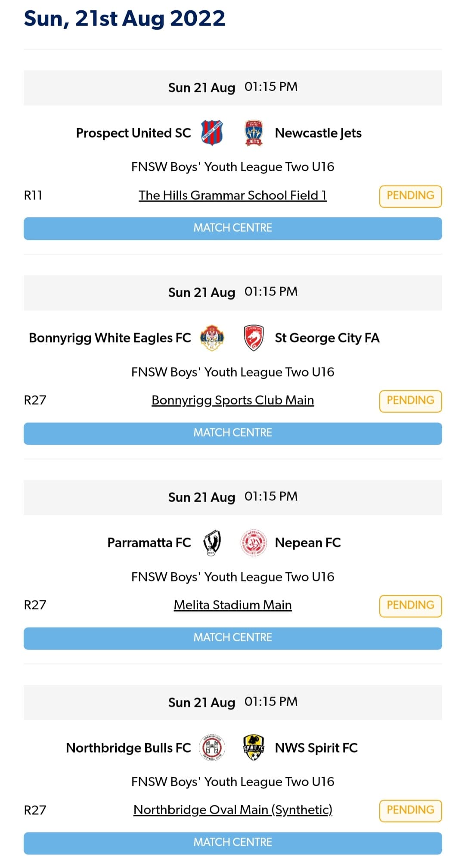Open the Northbridge Oval Main (Synthetic) link
Image resolution: width=465 pixels, height=857 pixels.
point(232,810)
